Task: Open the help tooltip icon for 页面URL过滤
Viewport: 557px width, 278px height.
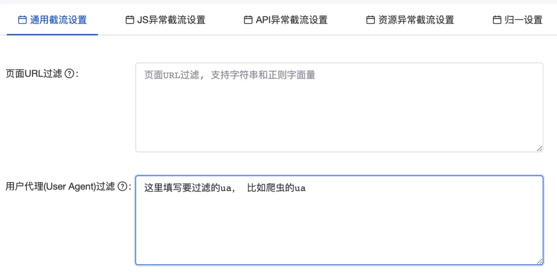Action: [70, 73]
